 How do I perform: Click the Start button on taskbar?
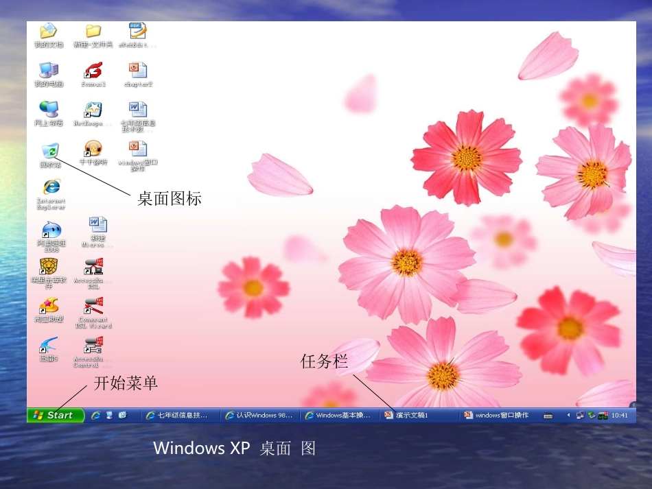click(x=56, y=415)
